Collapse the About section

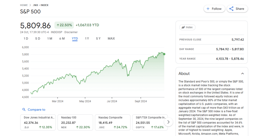[242, 74]
